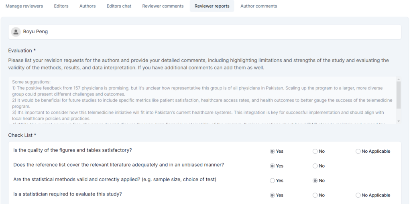Select the Reviewer reports tab
Screen dimensions: 411x204
tap(212, 6)
